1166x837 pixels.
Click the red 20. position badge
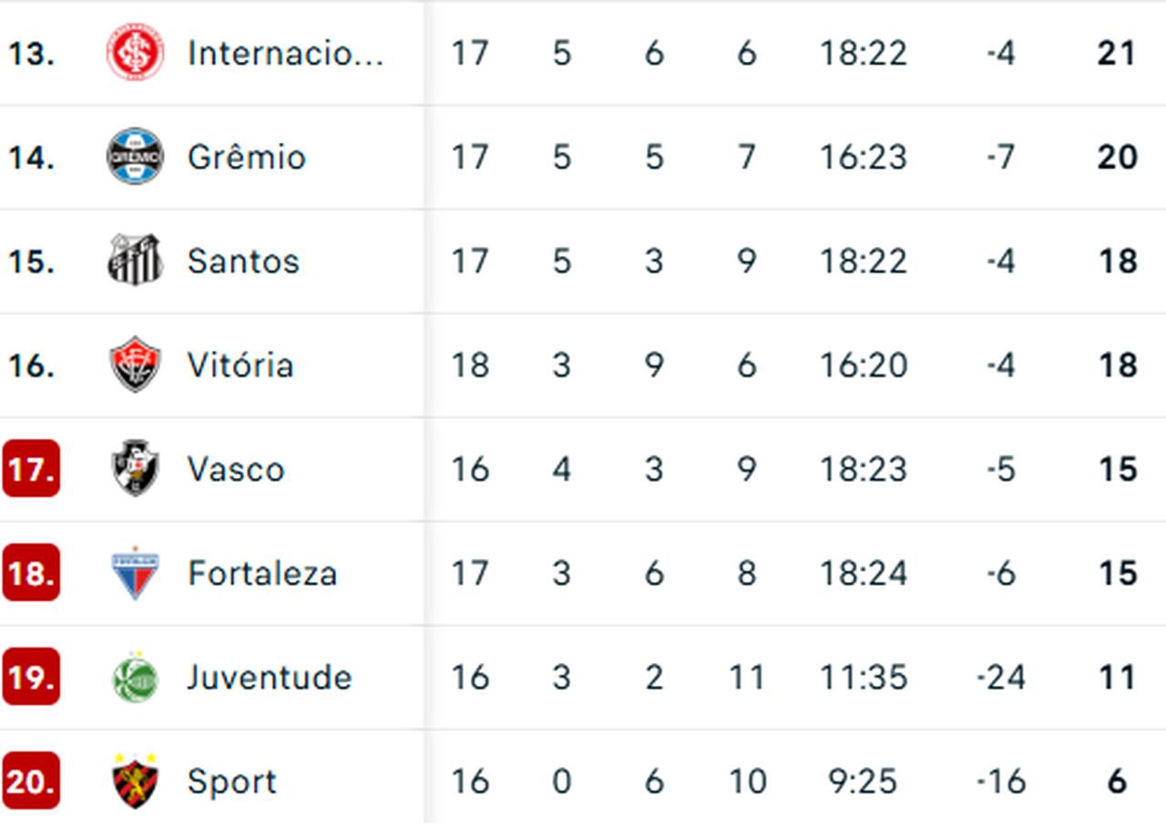(31, 781)
